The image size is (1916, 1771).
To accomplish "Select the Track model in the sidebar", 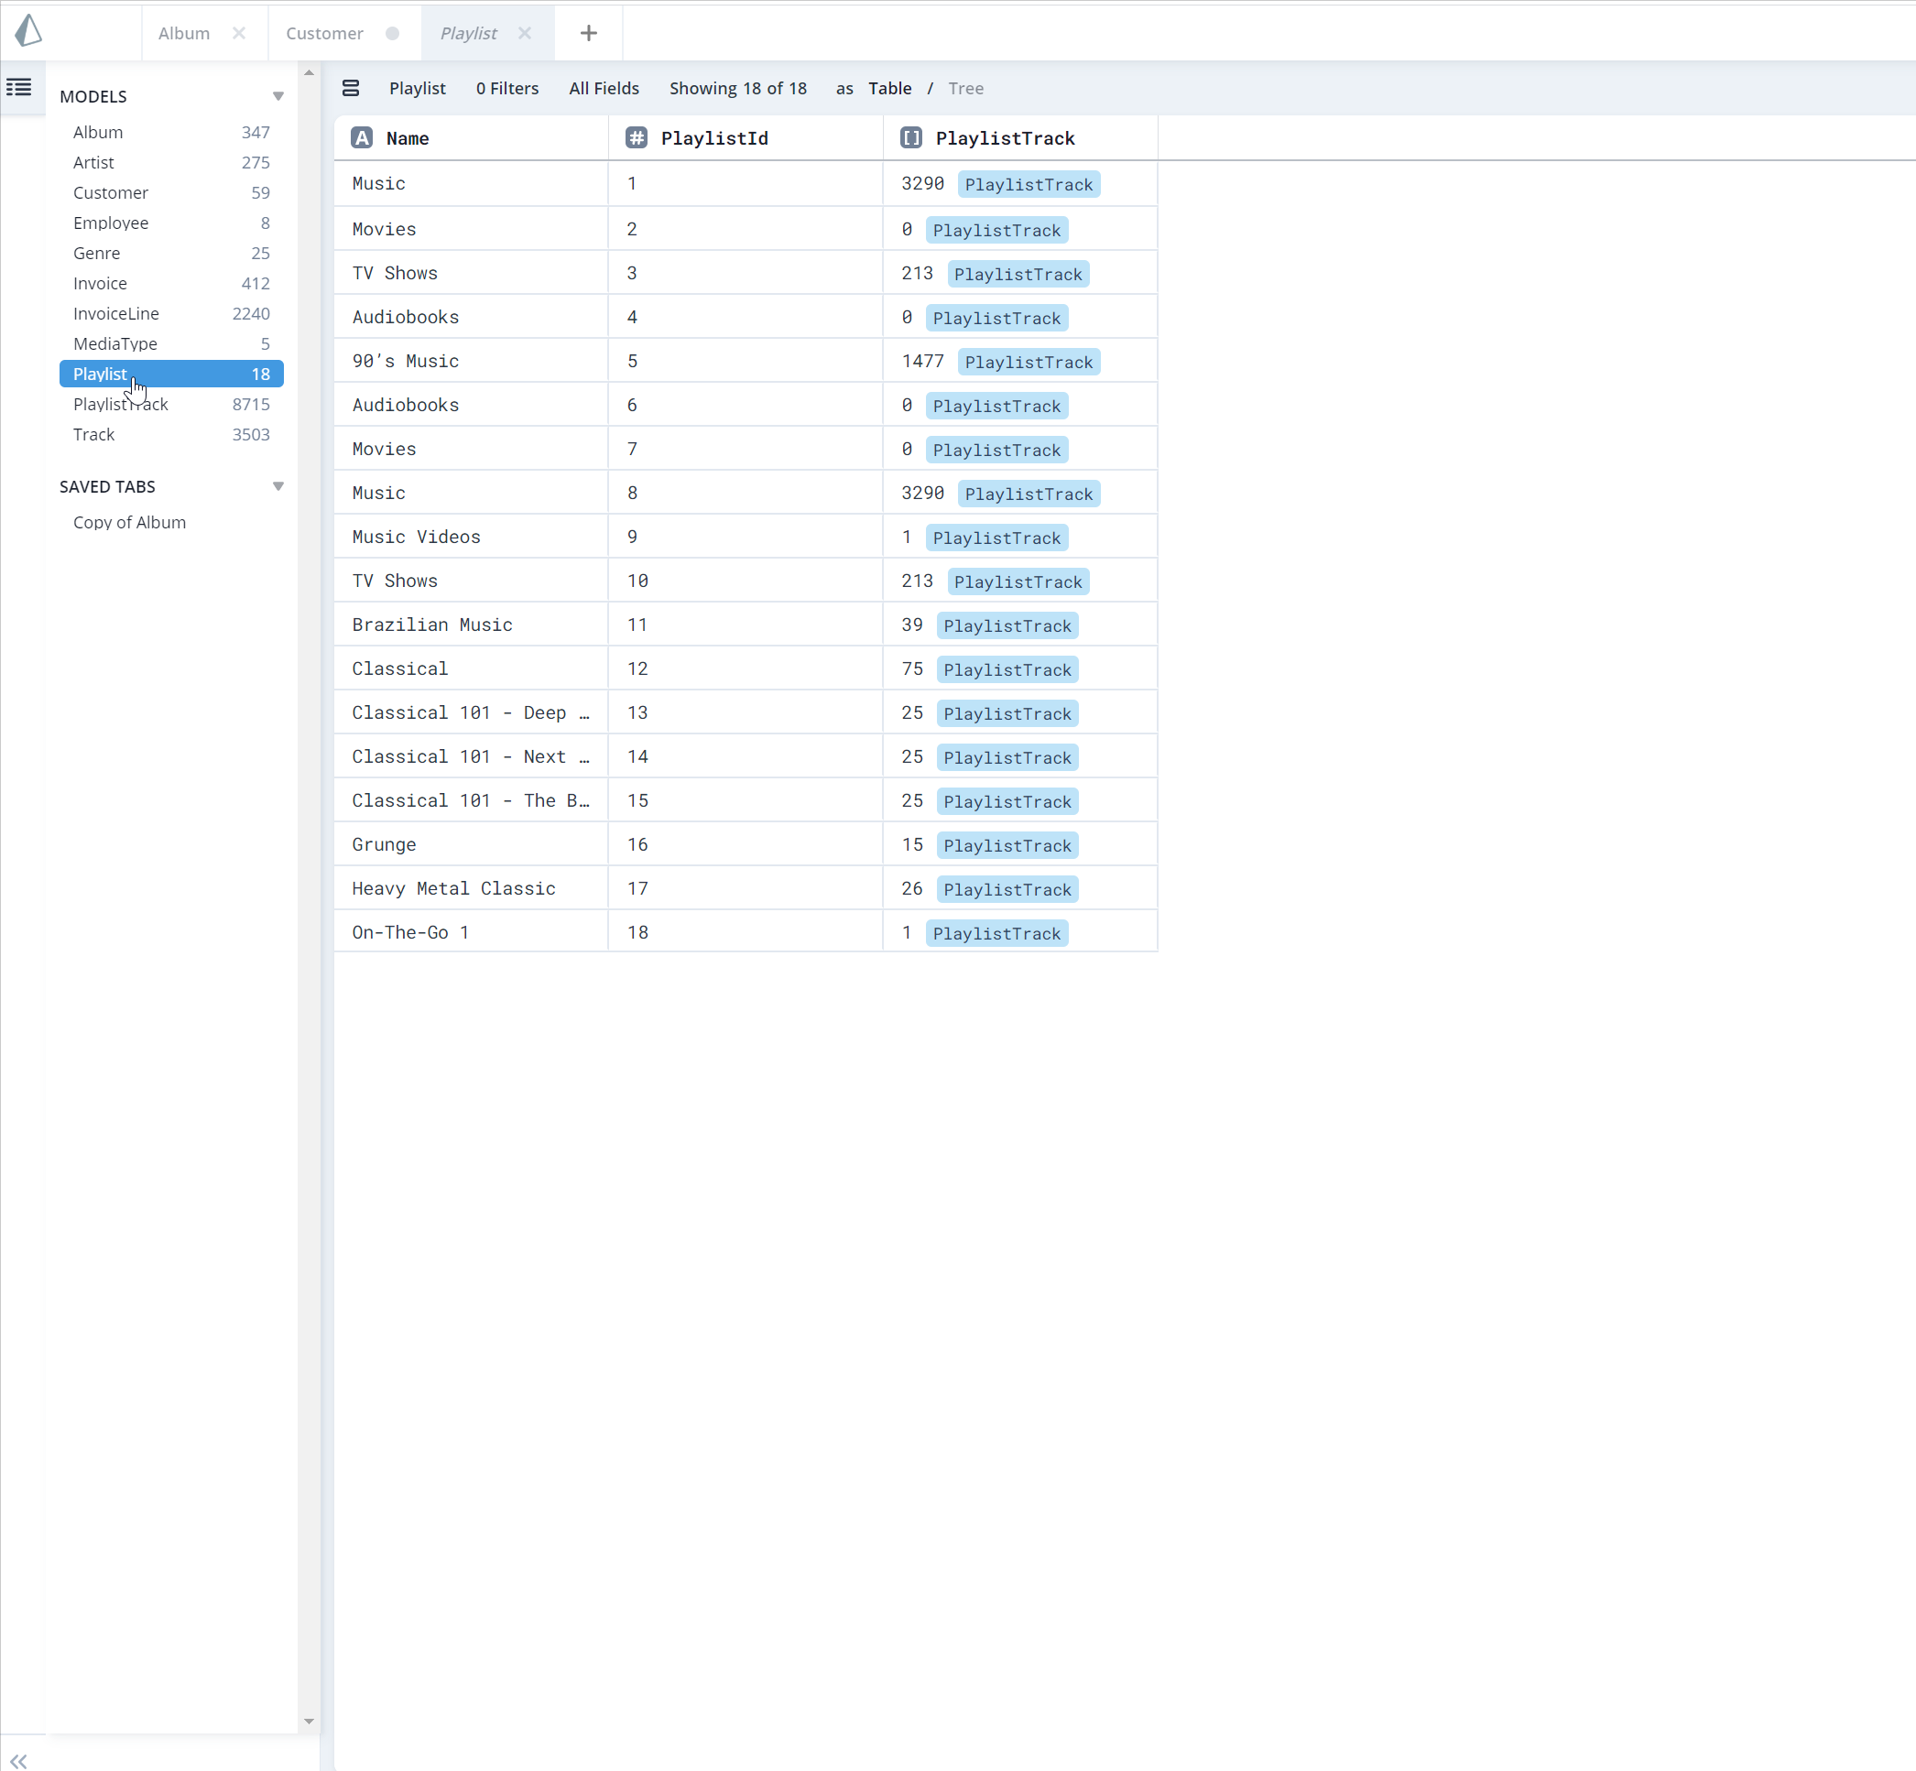I will [93, 434].
